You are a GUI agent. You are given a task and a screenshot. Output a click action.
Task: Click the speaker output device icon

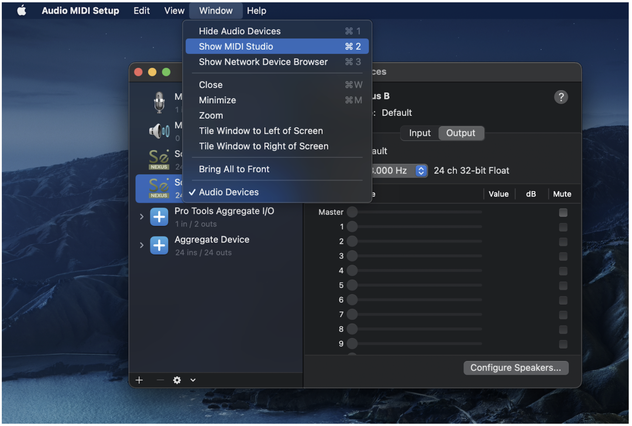(159, 131)
